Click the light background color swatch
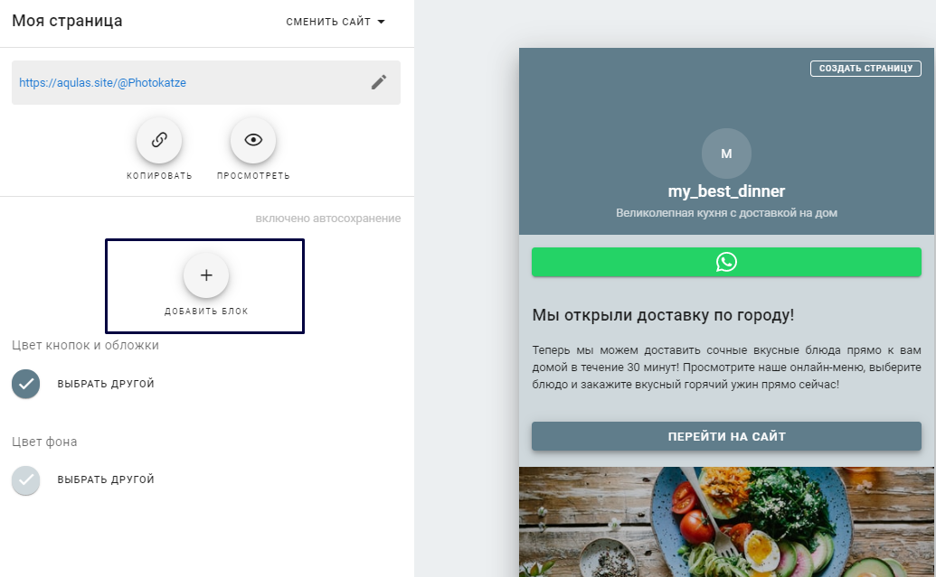The width and height of the screenshot is (936, 577). (25, 480)
